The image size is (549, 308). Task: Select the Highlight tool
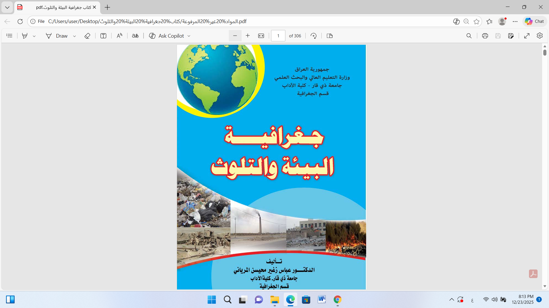coord(25,36)
